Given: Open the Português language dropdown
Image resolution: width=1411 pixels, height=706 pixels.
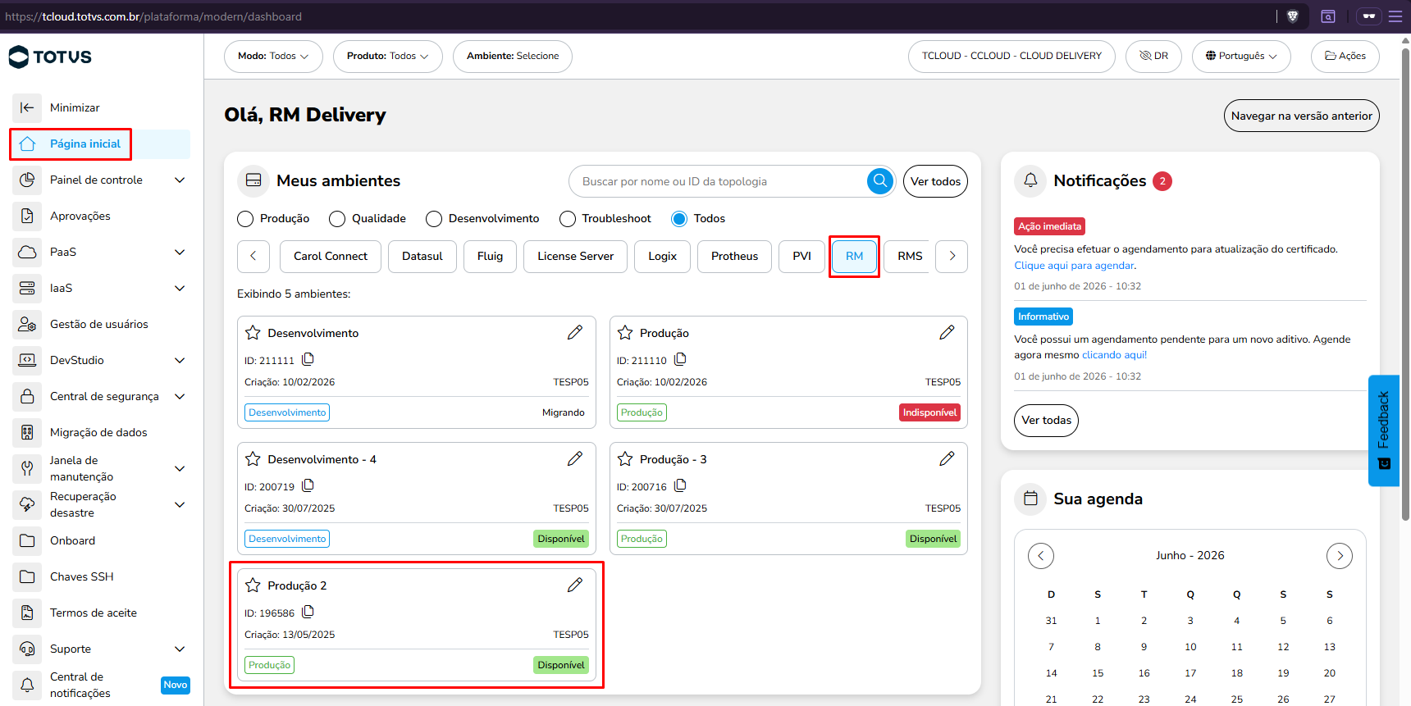Looking at the screenshot, I should (1241, 57).
